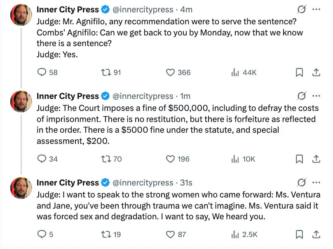Share the first tweet in the thread

[316, 73]
